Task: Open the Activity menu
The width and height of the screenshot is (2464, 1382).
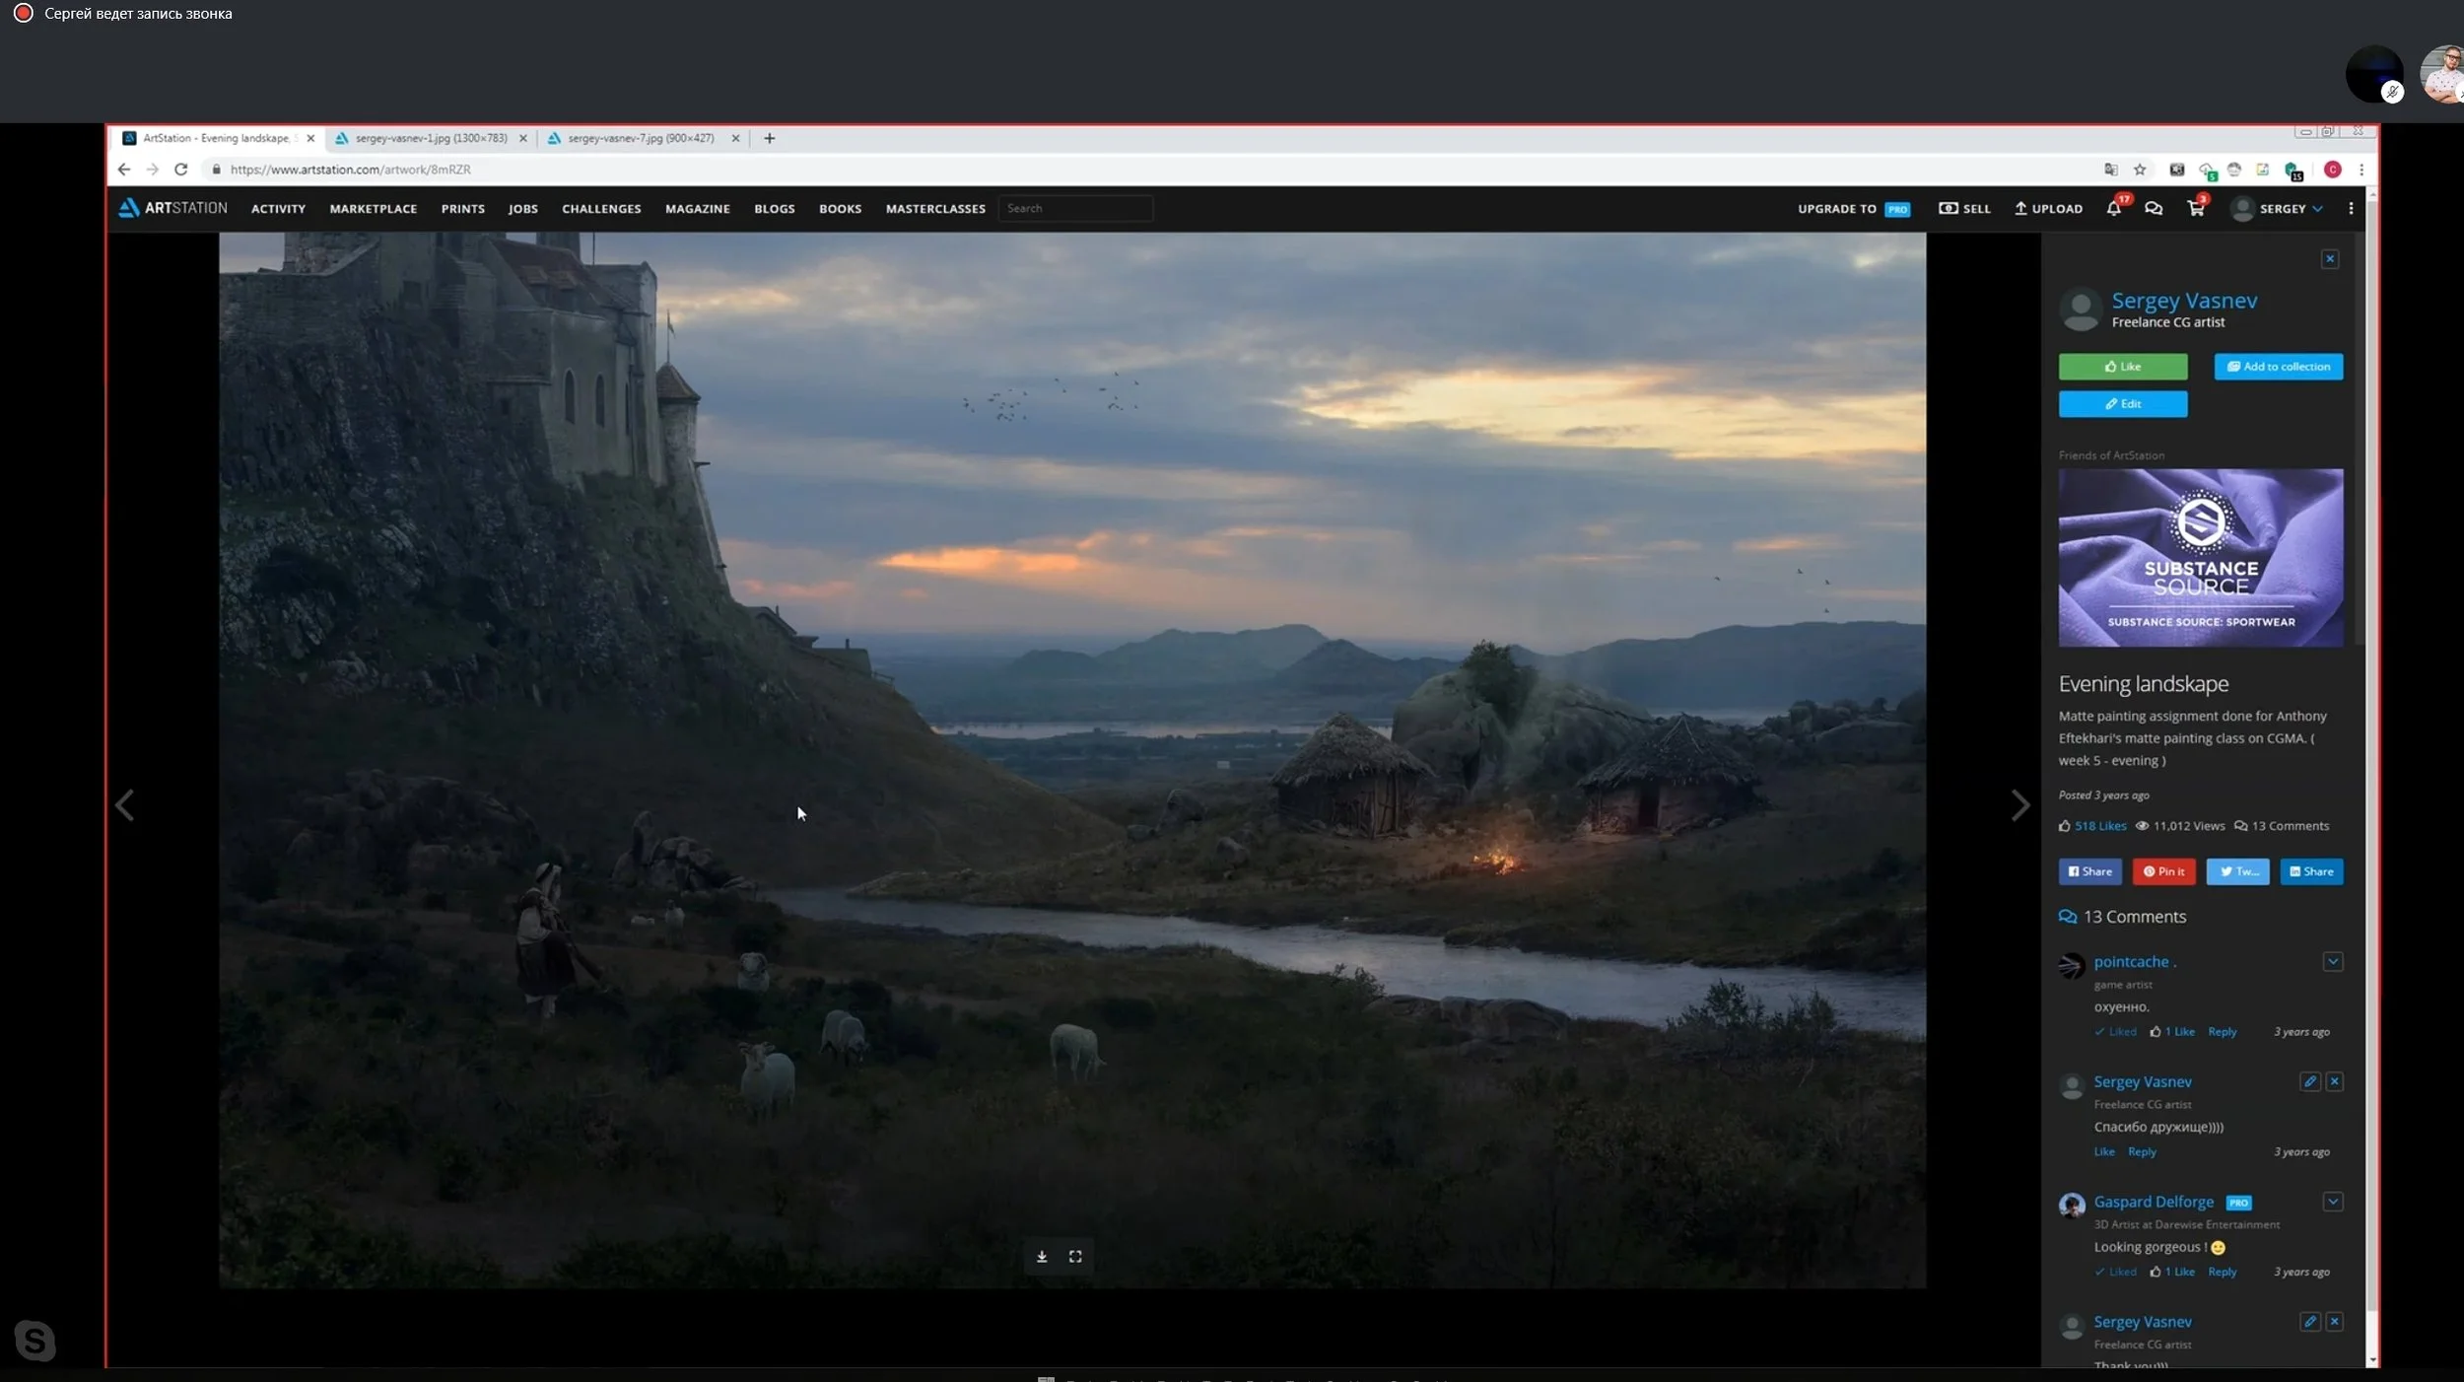Action: click(278, 209)
